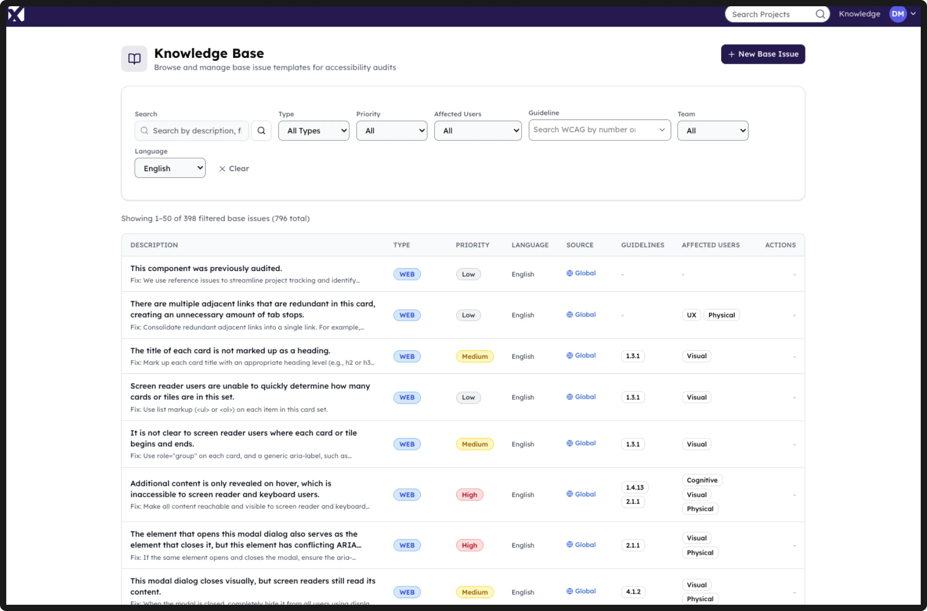The image size is (927, 611).
Task: Click Medium badge in card title heading row
Action: point(474,357)
